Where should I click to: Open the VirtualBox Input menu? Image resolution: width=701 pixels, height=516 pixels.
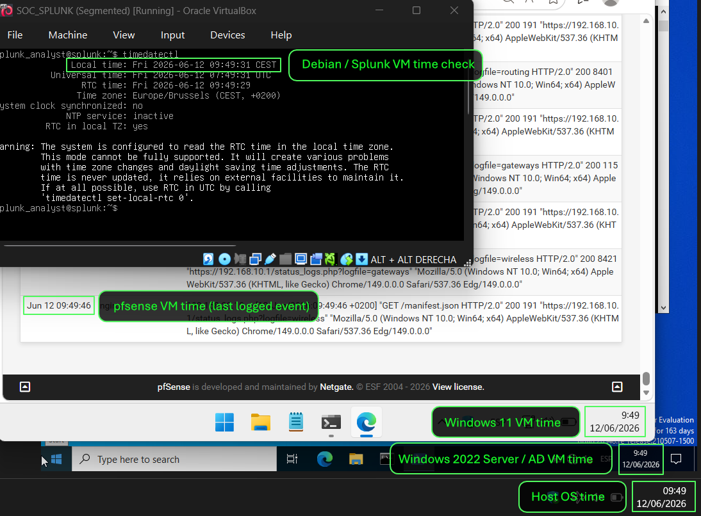[172, 35]
